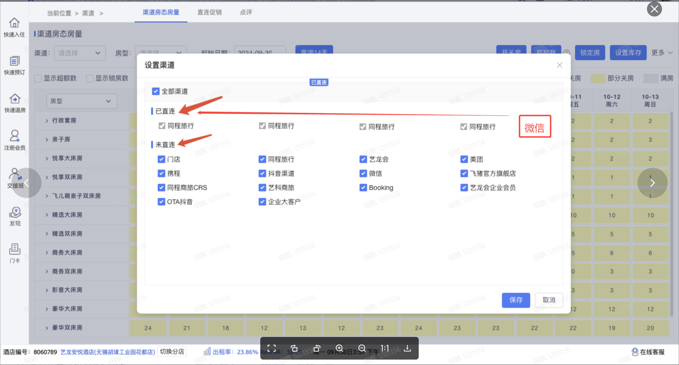Expand the 悦享大床房 row
Viewport: 679px width, 365px height.
[47, 158]
